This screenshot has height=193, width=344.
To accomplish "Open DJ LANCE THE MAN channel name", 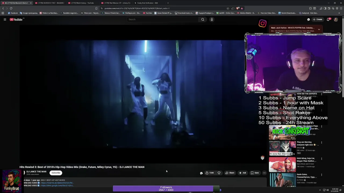I will coord(36,172).
